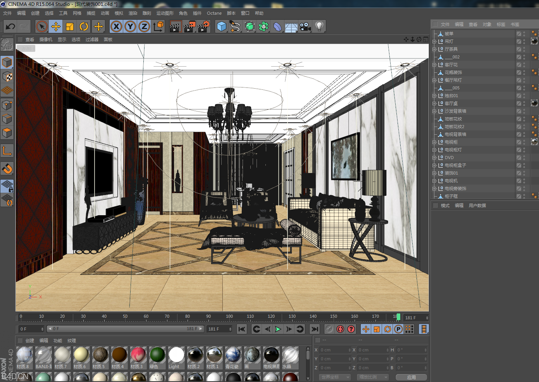The image size is (539, 382).
Task: Play the animation forward
Action: pos(278,329)
